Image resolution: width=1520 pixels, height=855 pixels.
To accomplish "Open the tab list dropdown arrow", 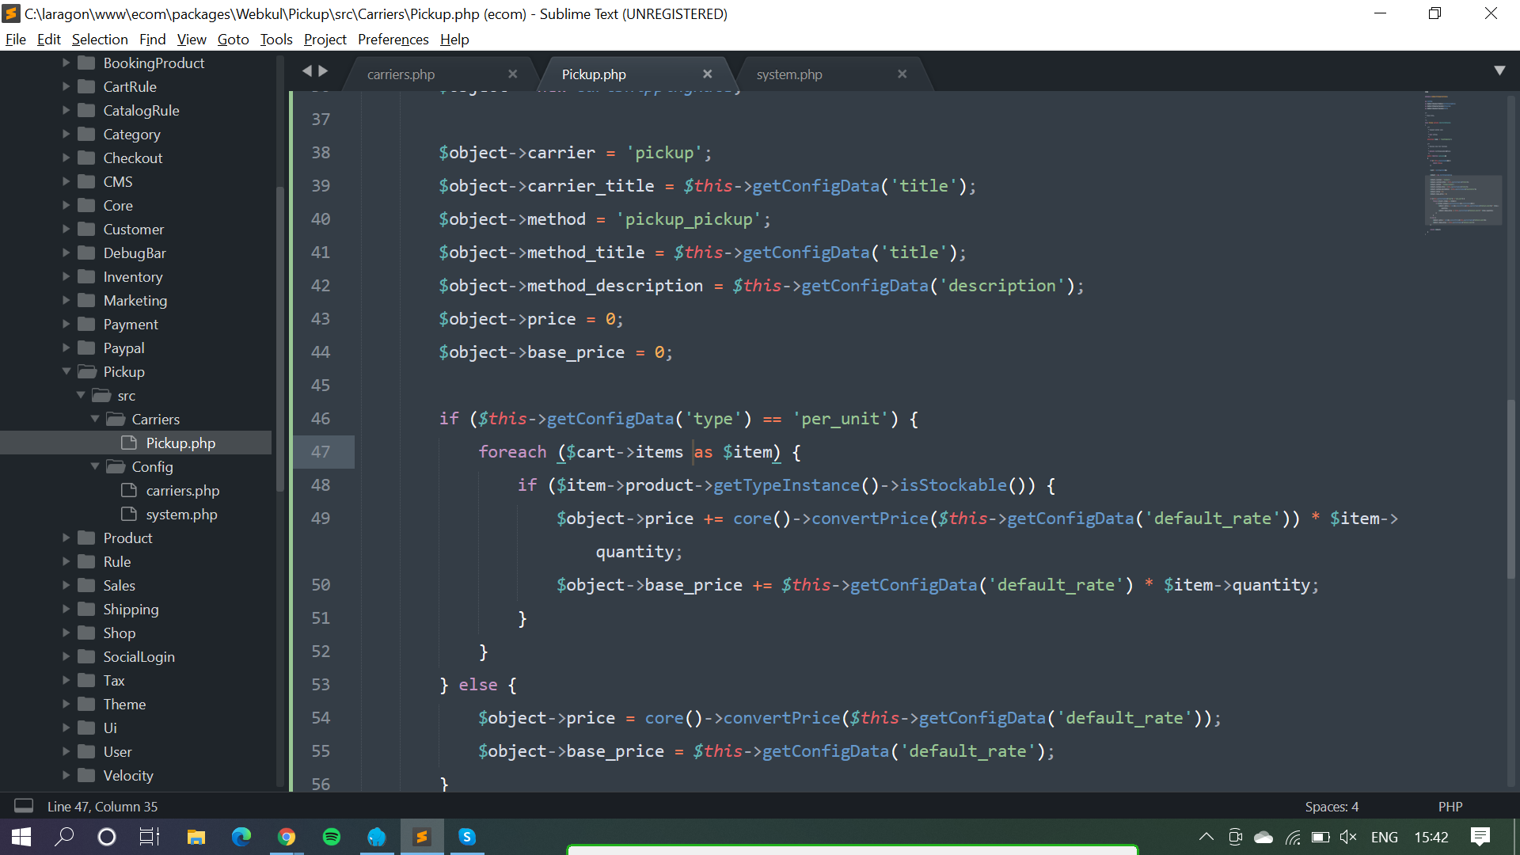I will 1499,70.
